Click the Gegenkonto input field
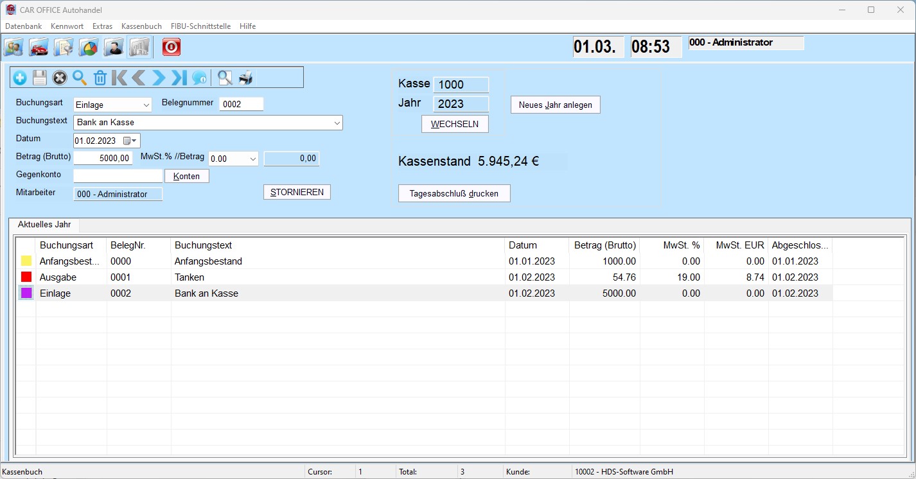The height and width of the screenshot is (479, 916). pyautogui.click(x=118, y=176)
